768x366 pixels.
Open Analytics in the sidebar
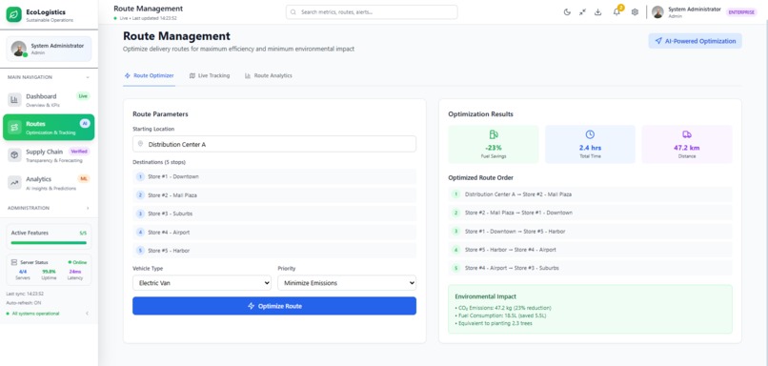point(49,183)
